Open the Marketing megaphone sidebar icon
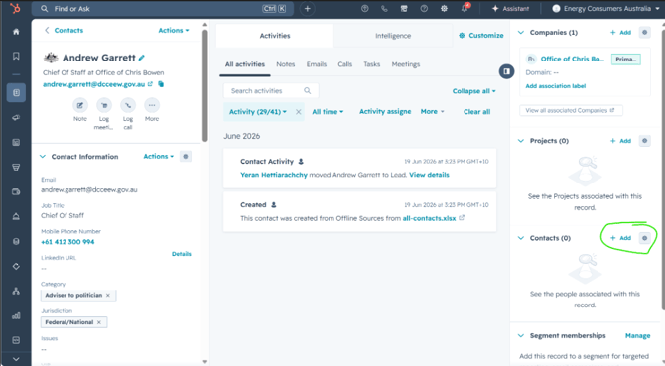This screenshot has width=665, height=366. [16, 118]
